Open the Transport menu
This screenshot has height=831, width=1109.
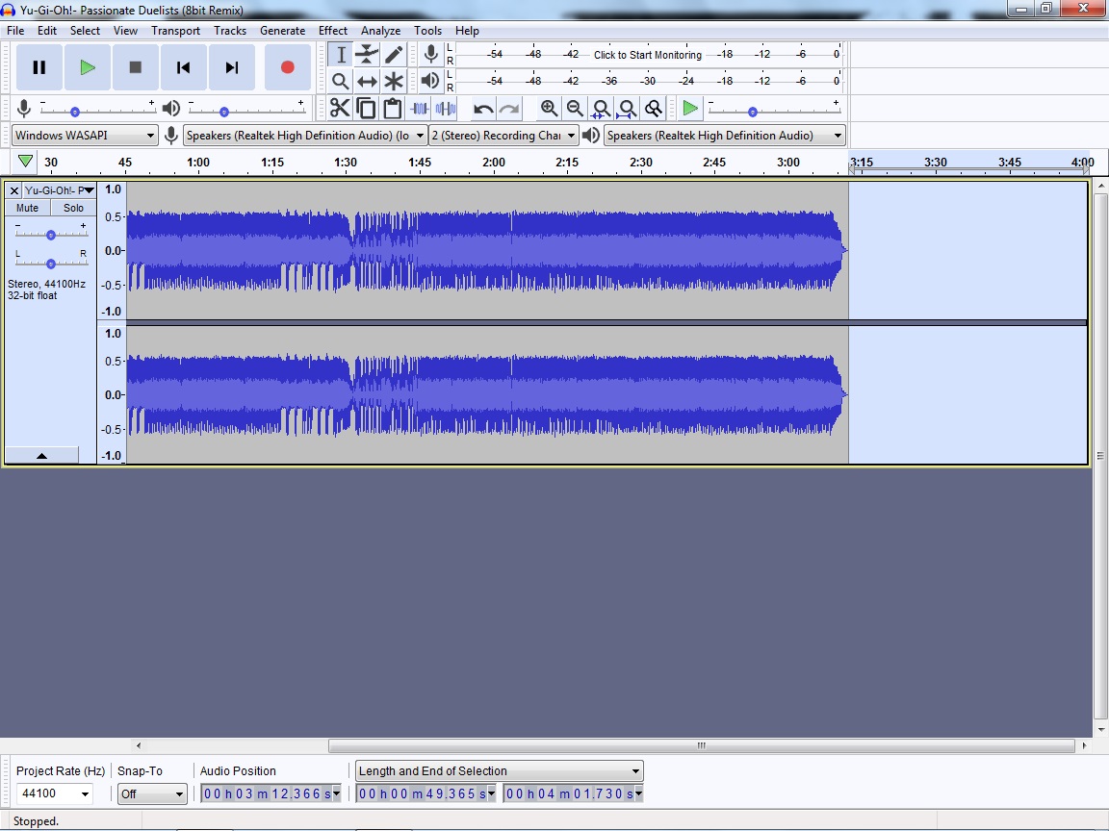tap(175, 31)
